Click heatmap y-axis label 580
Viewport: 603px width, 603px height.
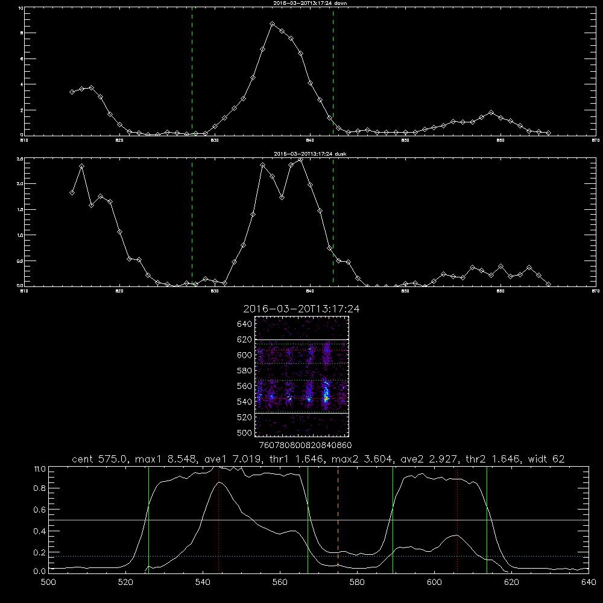coord(245,371)
